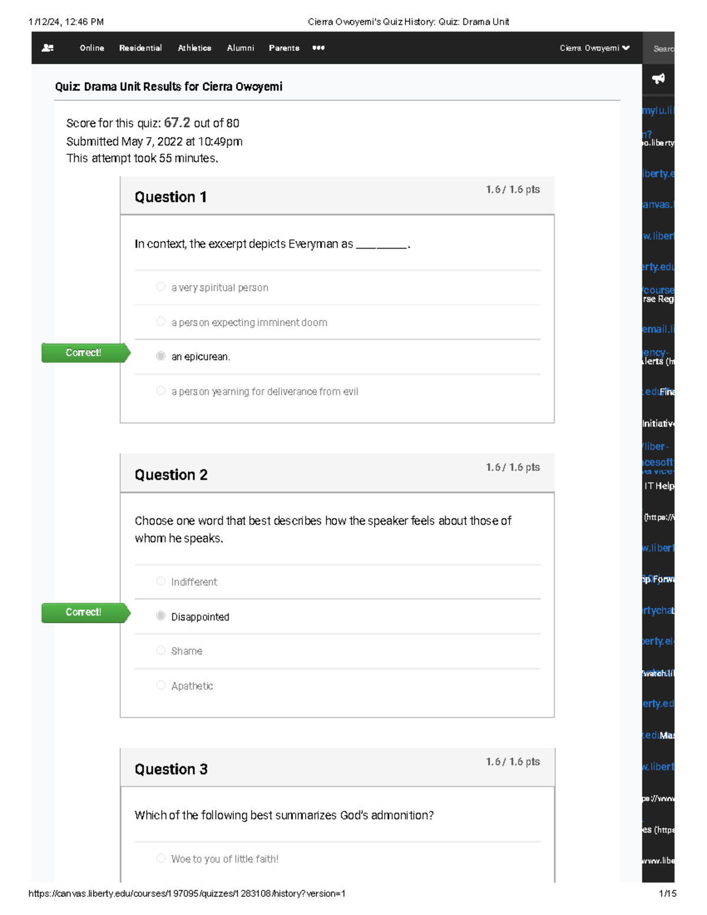Open the Online menu item
This screenshot has width=707, height=915.
click(92, 48)
